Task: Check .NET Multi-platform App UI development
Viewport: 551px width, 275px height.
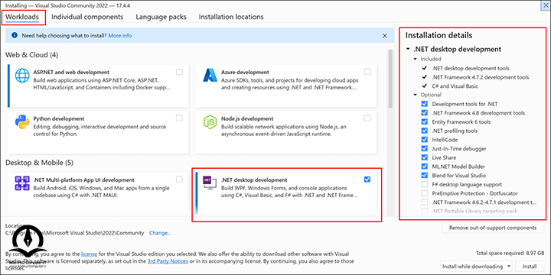Action: [179, 180]
